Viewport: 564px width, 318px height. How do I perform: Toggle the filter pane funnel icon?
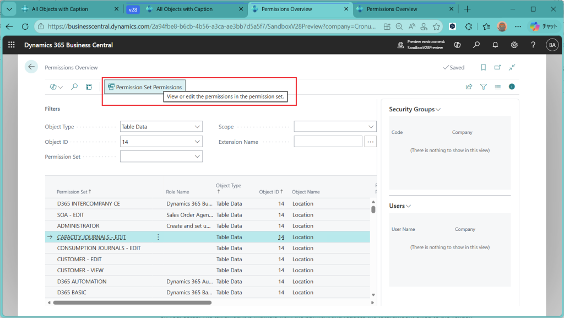[484, 87]
